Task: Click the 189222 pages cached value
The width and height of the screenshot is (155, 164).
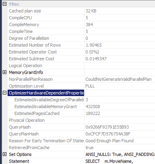Action: pos(93,113)
